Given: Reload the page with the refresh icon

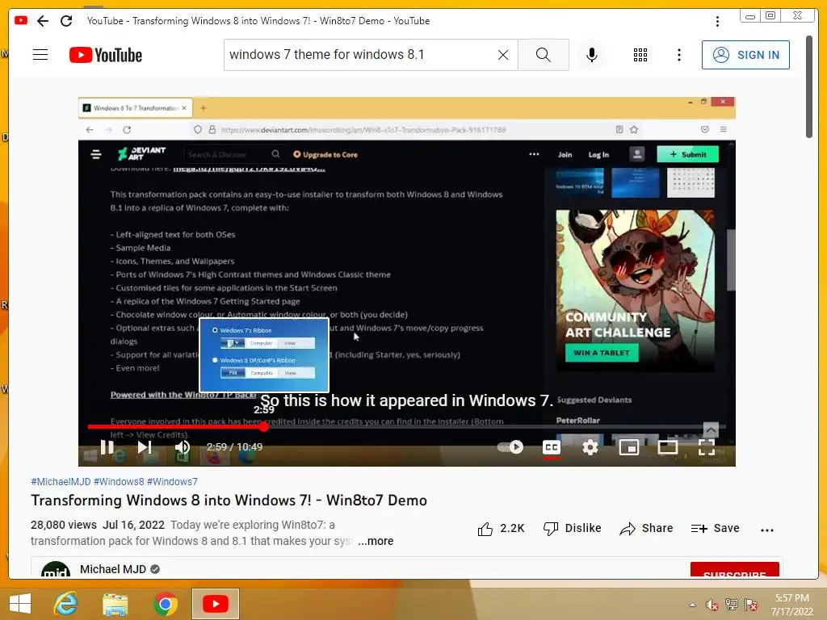Looking at the screenshot, I should 66,21.
